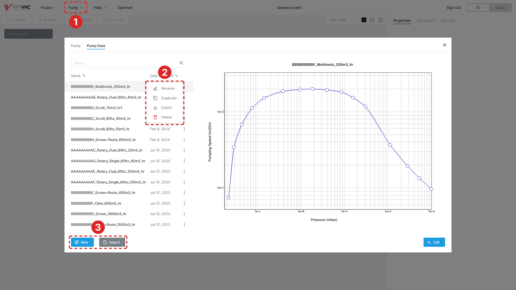516x290 pixels.
Task: Expand the View Filter dropdown
Action: [x=341, y=20]
